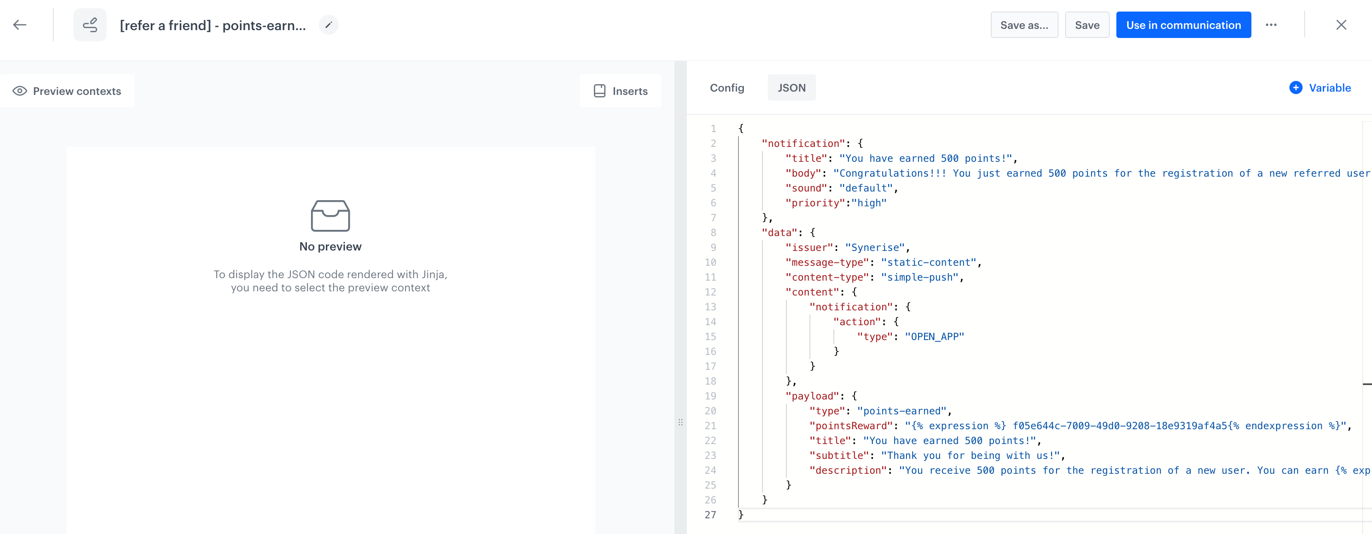This screenshot has height=534, width=1372.
Task: Click the Use in communication button
Action: point(1183,24)
